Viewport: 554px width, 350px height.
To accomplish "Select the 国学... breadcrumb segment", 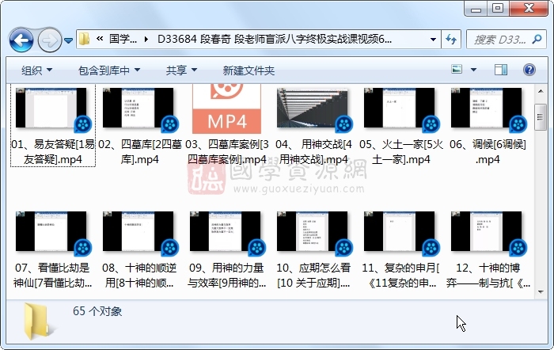I will click(x=123, y=39).
